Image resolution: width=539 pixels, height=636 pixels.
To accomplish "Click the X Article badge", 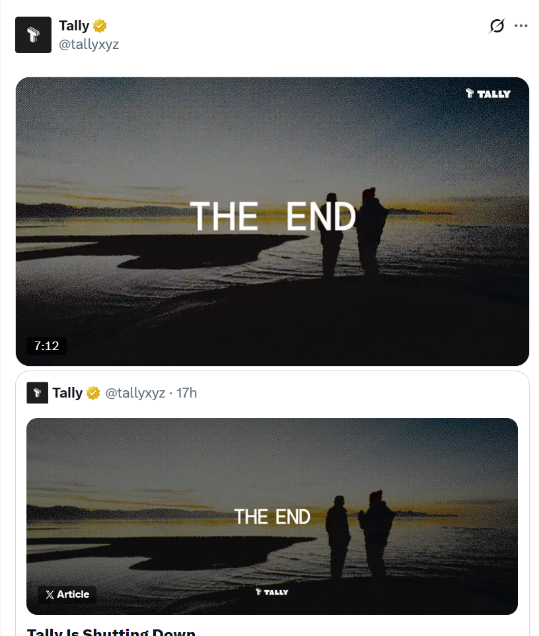I will pos(67,594).
